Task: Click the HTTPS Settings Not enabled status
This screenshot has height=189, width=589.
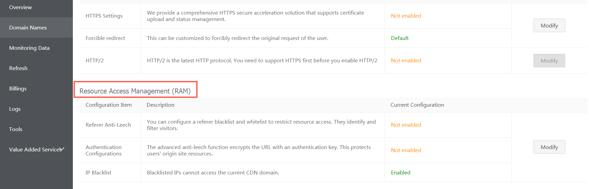Action: 406,16
